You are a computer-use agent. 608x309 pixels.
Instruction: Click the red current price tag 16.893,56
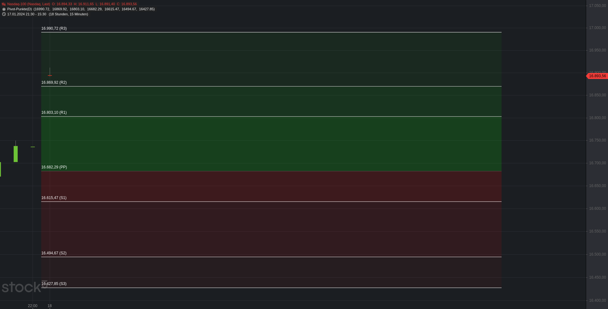click(597, 76)
